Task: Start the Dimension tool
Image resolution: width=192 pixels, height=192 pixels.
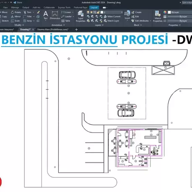Action: tap(55, 15)
